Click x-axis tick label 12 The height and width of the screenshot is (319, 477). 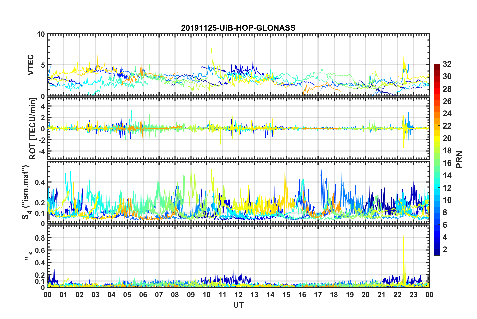click(x=238, y=295)
